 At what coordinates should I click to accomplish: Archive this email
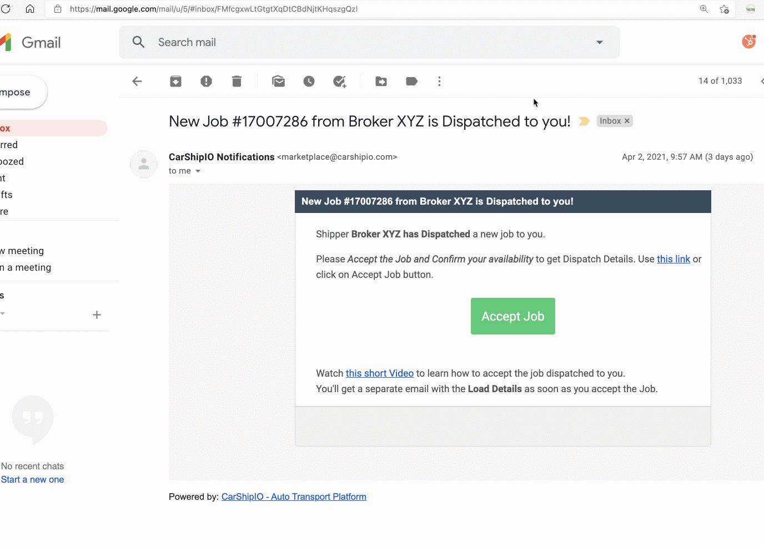point(175,82)
